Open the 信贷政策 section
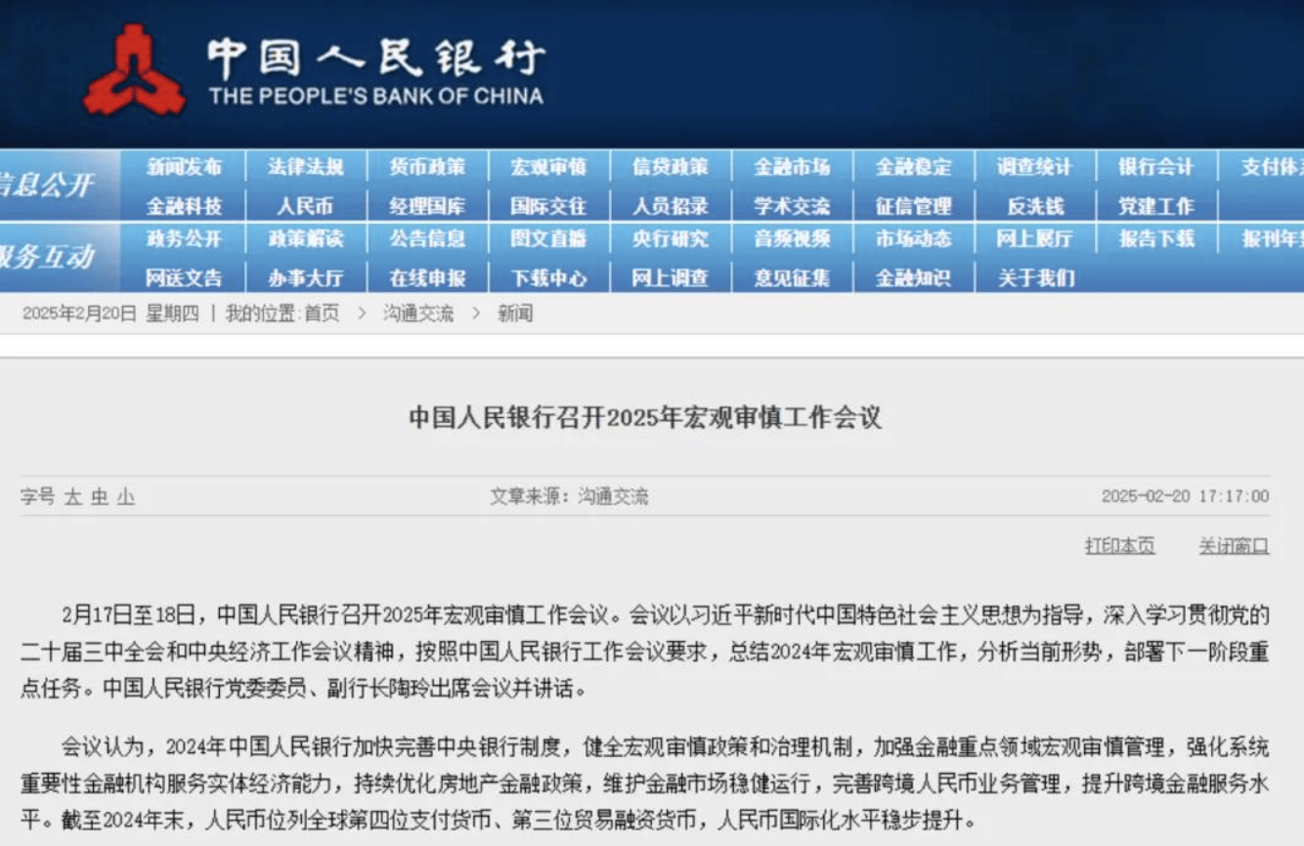The height and width of the screenshot is (846, 1304). (x=670, y=167)
